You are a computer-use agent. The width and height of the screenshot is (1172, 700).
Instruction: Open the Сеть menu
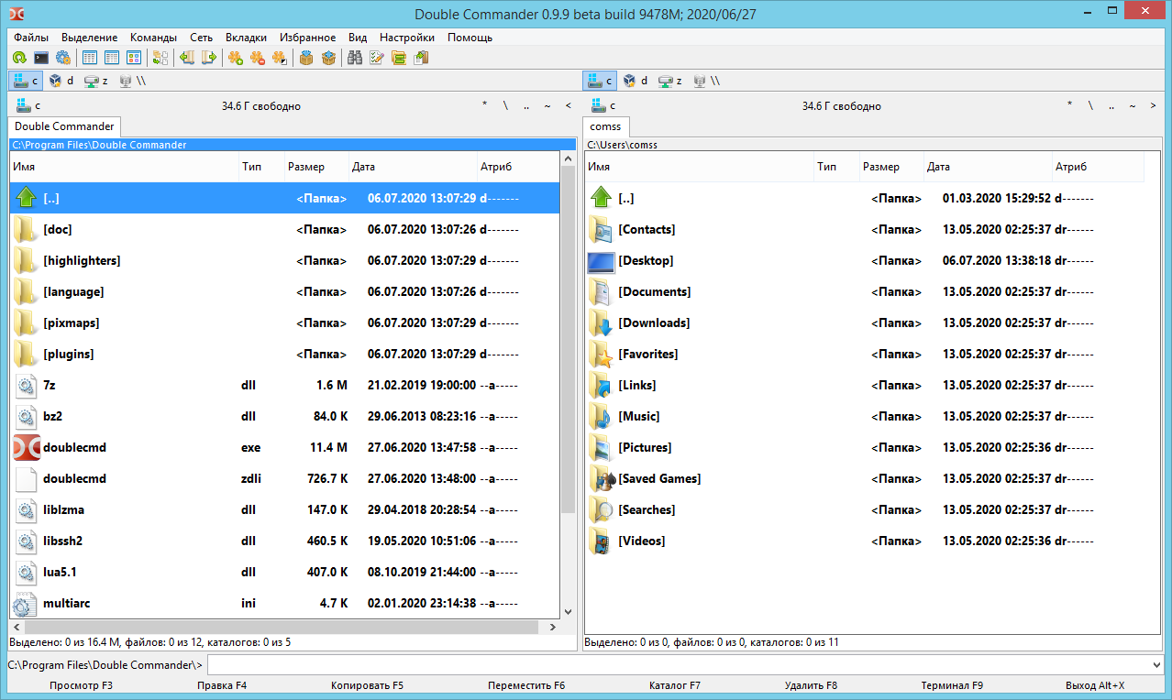(x=202, y=38)
